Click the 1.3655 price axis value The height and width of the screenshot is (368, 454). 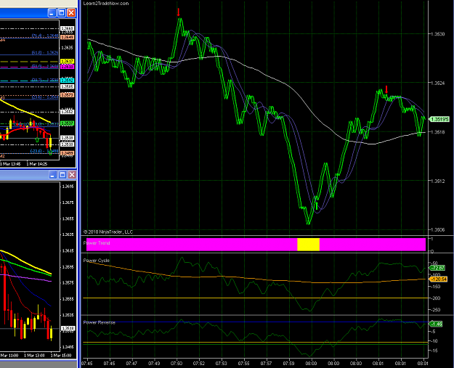(x=68, y=218)
